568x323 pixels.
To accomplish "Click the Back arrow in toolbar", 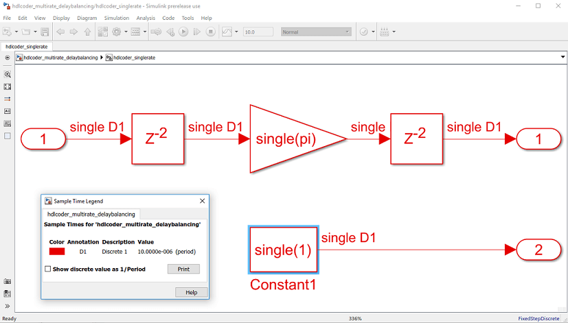I will coord(60,32).
